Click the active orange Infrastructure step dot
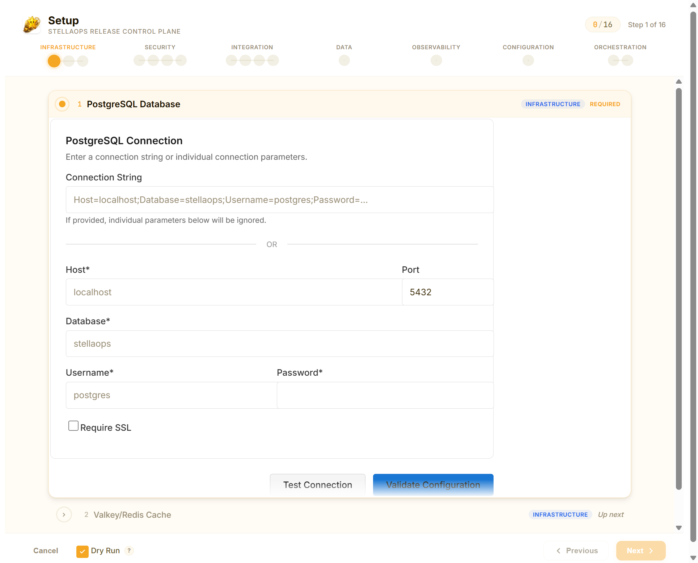 pos(54,61)
